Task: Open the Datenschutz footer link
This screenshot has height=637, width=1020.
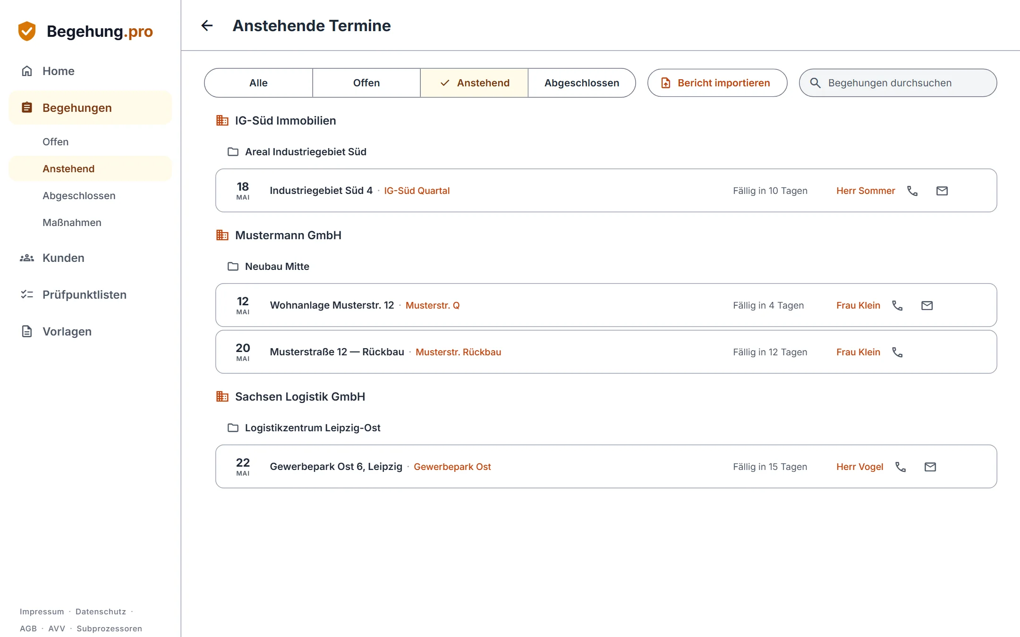Action: pyautogui.click(x=101, y=612)
